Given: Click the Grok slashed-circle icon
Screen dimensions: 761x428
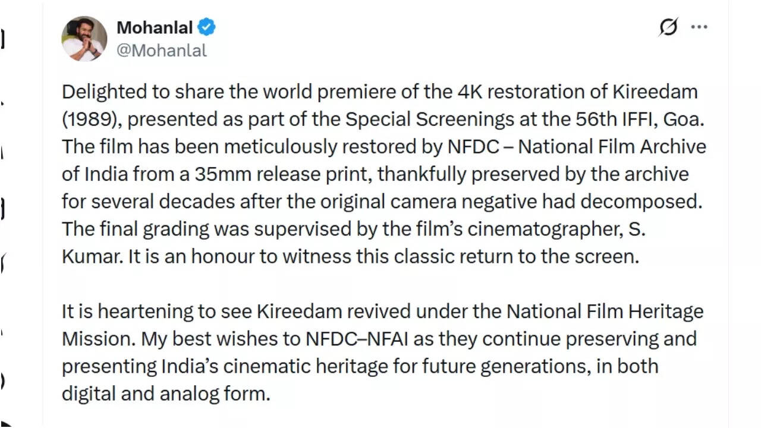Looking at the screenshot, I should 669,27.
